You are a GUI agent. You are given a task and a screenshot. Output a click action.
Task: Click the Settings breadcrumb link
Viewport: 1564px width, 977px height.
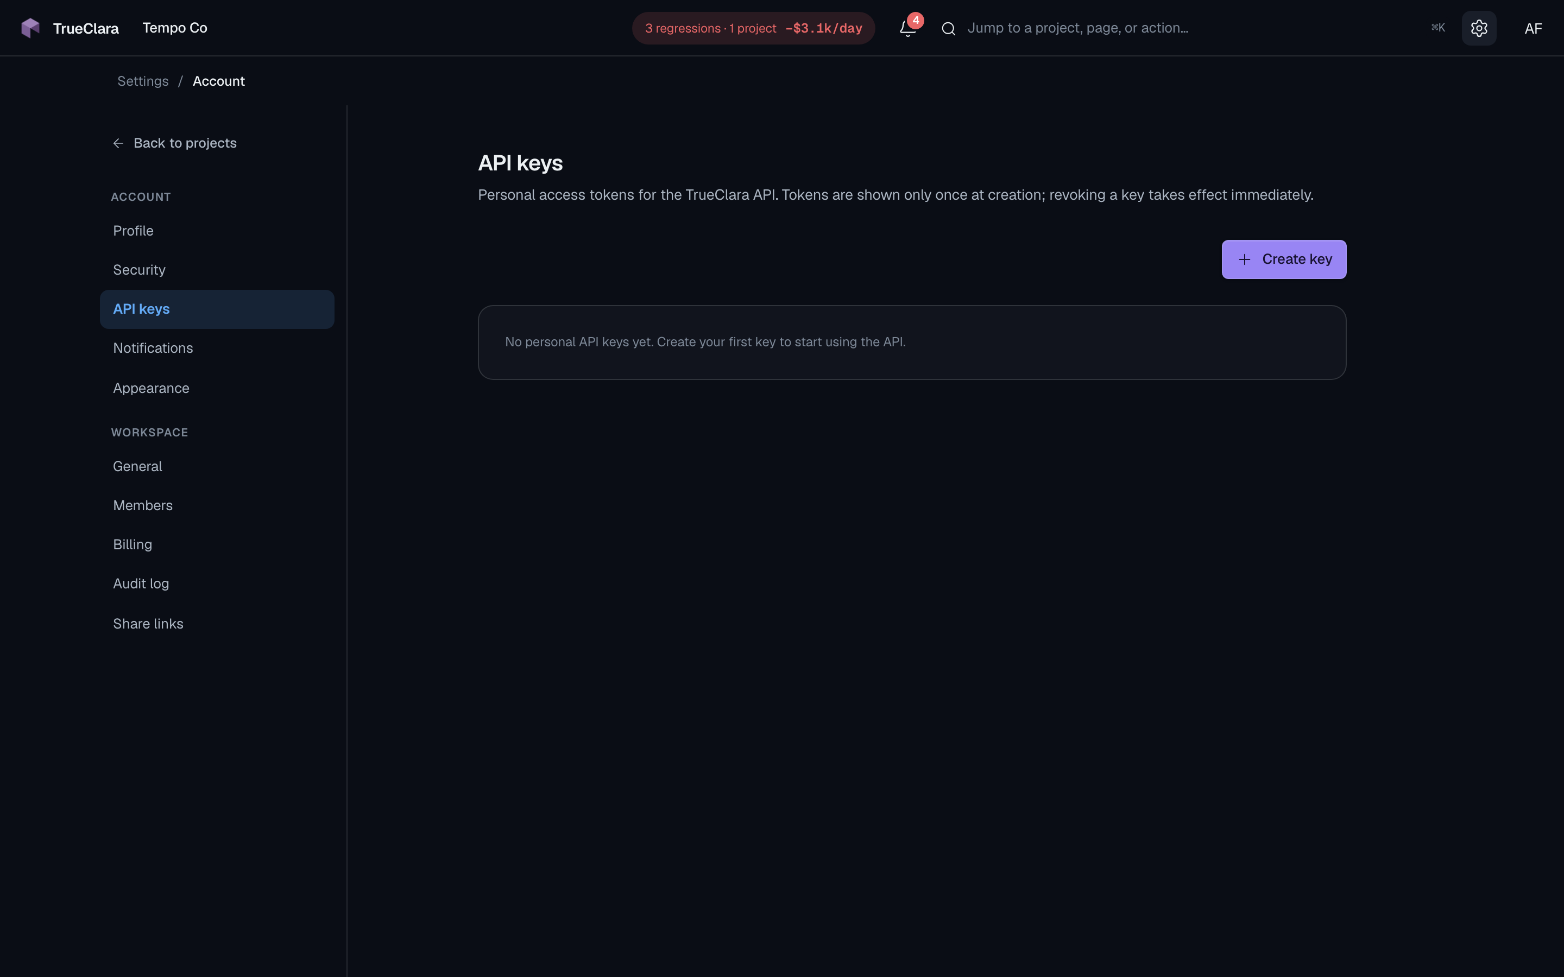143,81
